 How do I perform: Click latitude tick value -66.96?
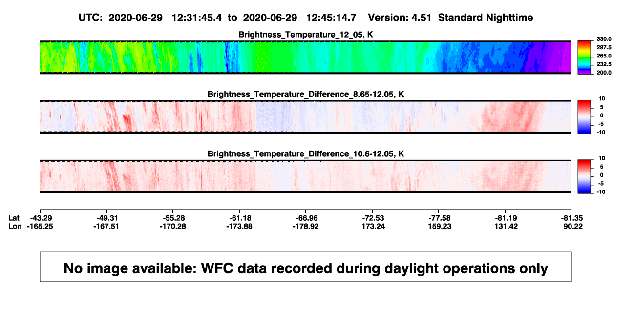click(x=306, y=218)
